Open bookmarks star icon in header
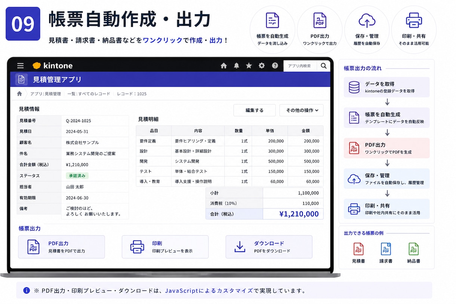Screen dimensions: 456x304 pos(249,66)
